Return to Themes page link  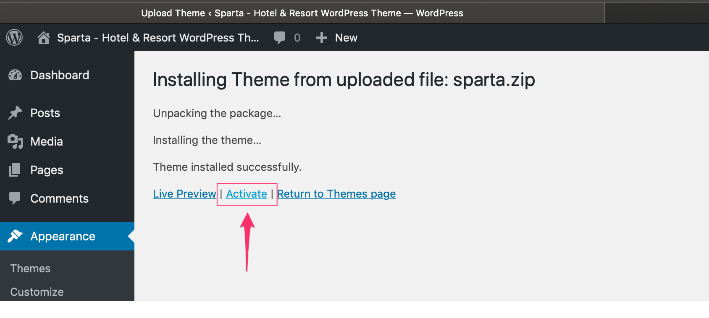pyautogui.click(x=336, y=194)
